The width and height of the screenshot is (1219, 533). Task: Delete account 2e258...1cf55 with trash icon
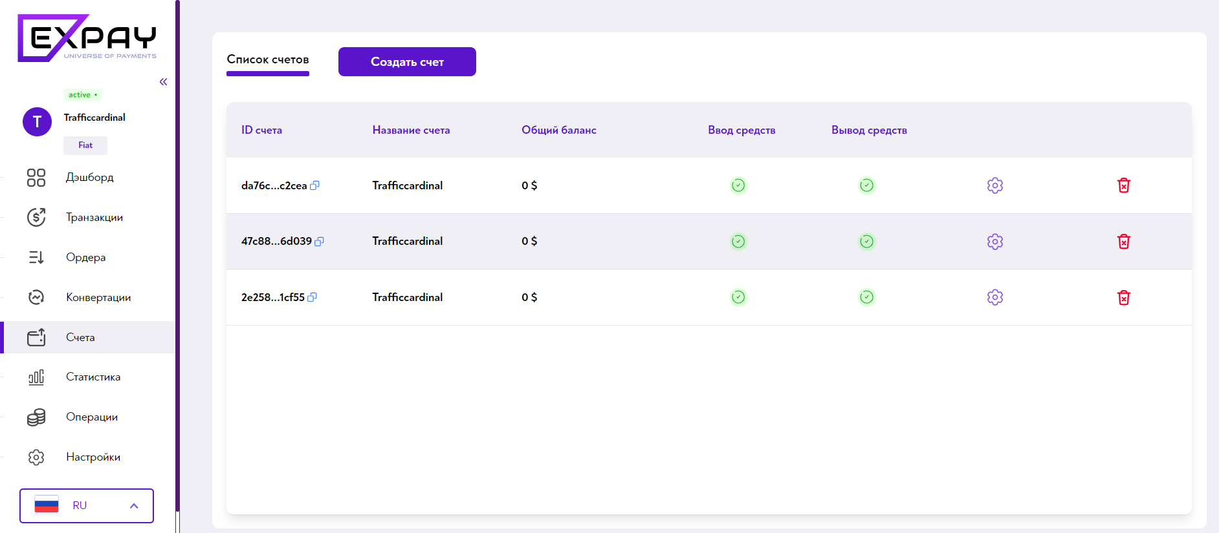click(x=1124, y=297)
